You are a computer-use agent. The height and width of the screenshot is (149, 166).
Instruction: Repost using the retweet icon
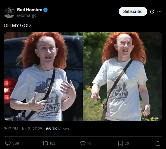(x=45, y=143)
